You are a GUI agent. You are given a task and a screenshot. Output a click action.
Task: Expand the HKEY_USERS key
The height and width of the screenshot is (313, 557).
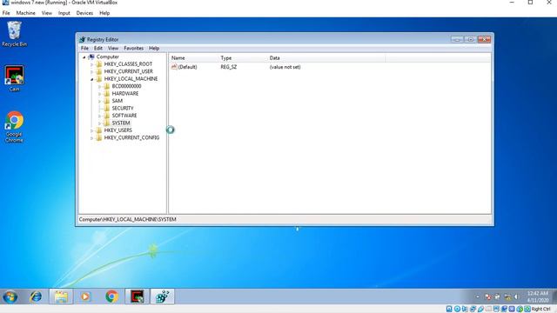click(91, 130)
